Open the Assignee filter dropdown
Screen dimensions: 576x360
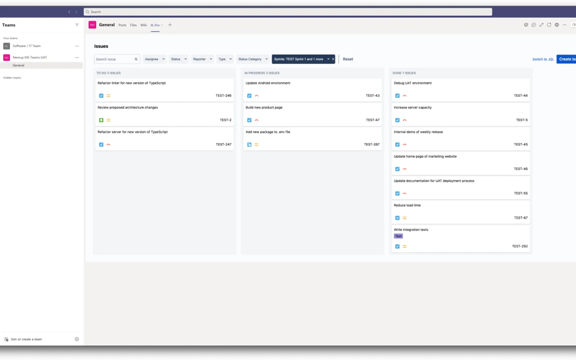[x=155, y=59]
